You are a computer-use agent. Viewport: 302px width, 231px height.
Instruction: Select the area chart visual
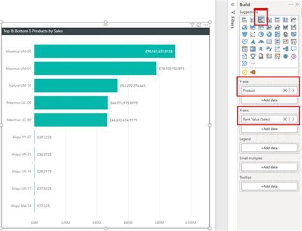click(245, 27)
